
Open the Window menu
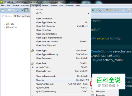tap(69, 6)
